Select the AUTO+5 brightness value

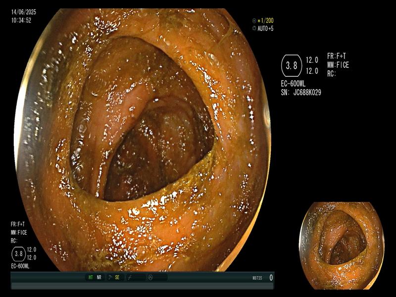coord(265,28)
